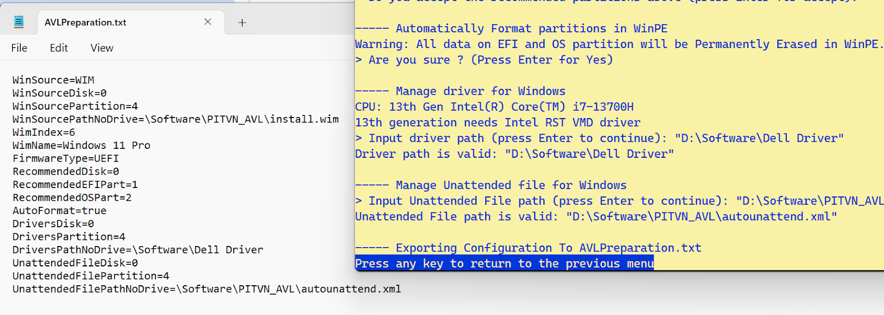The width and height of the screenshot is (884, 315).
Task: Close the AVLPreparation.txt tab
Action: (x=208, y=22)
